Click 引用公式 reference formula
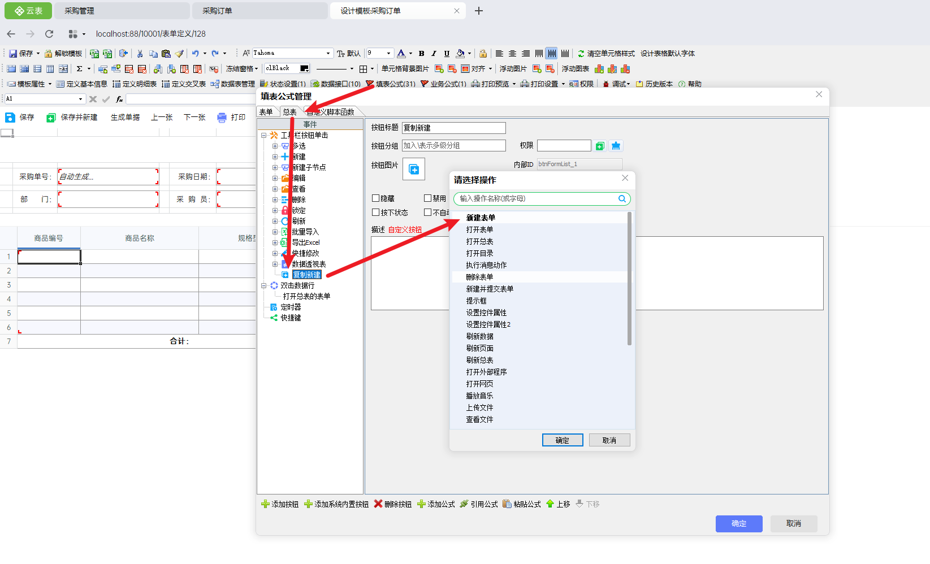 479,504
